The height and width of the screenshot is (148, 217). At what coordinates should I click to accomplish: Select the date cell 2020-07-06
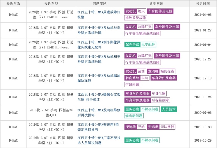(x=203, y=113)
